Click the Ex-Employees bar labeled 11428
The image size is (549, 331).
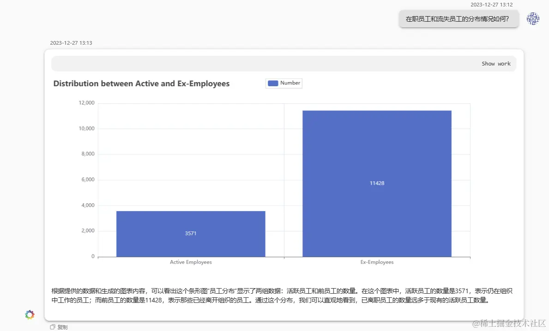click(377, 183)
